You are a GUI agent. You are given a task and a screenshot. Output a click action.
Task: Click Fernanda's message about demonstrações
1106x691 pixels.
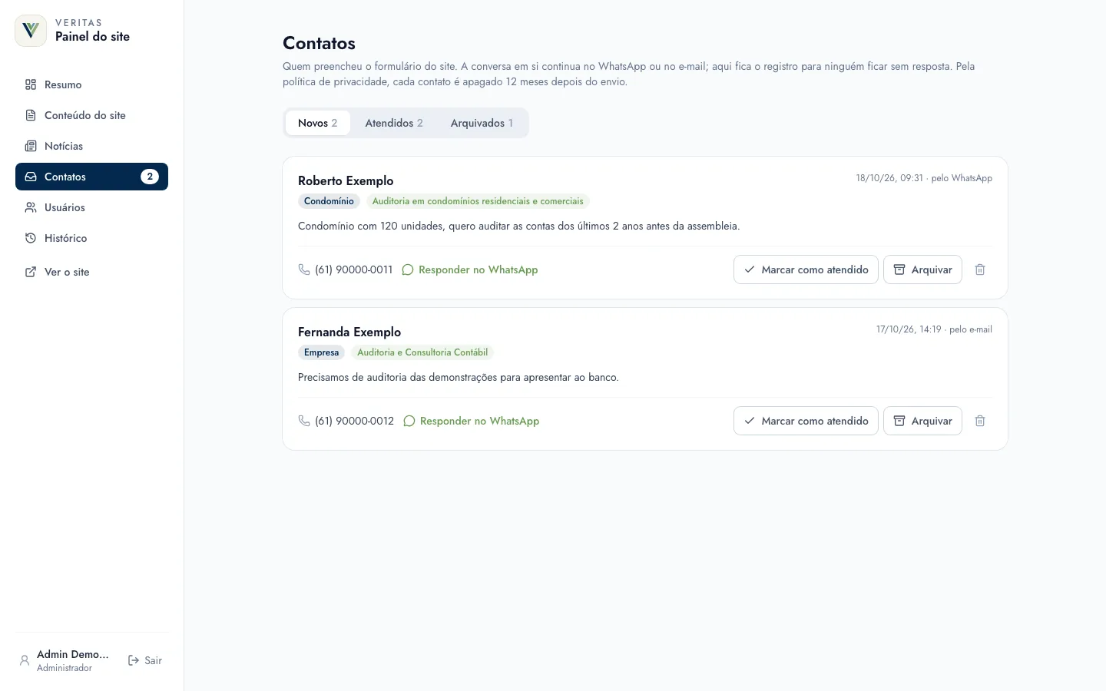pos(459,377)
